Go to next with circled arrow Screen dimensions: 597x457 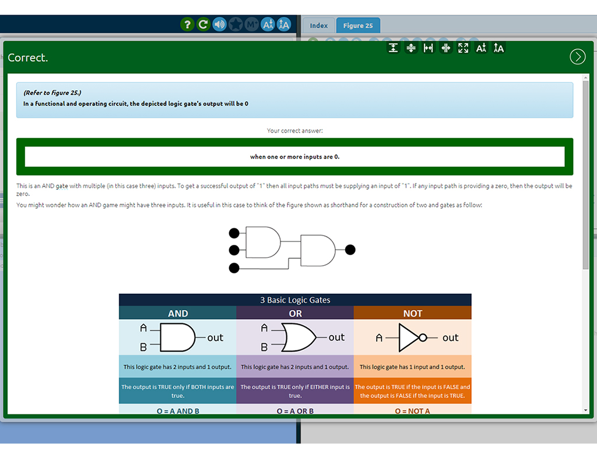578,57
